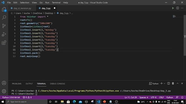Open the Selection menu
This screenshot has width=186, height=104.
24,3
